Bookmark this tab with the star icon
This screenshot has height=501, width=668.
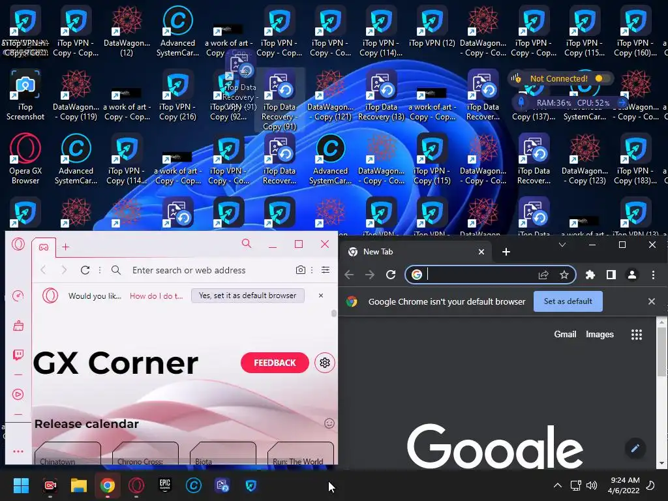click(x=564, y=275)
